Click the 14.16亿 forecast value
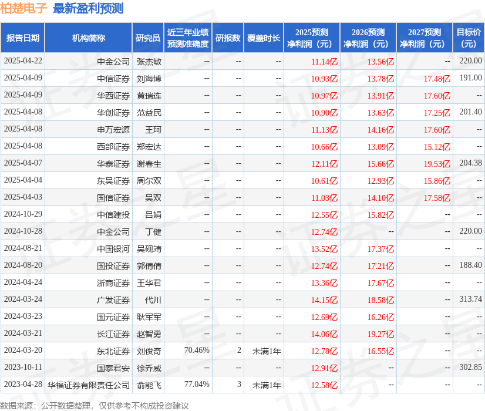 pyautogui.click(x=380, y=130)
